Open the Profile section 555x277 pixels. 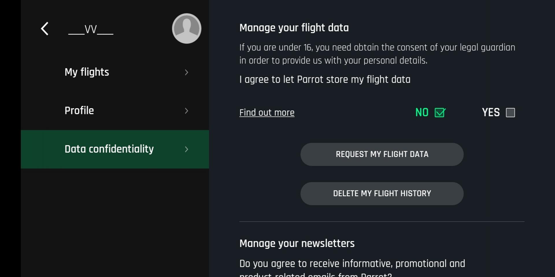click(x=115, y=111)
